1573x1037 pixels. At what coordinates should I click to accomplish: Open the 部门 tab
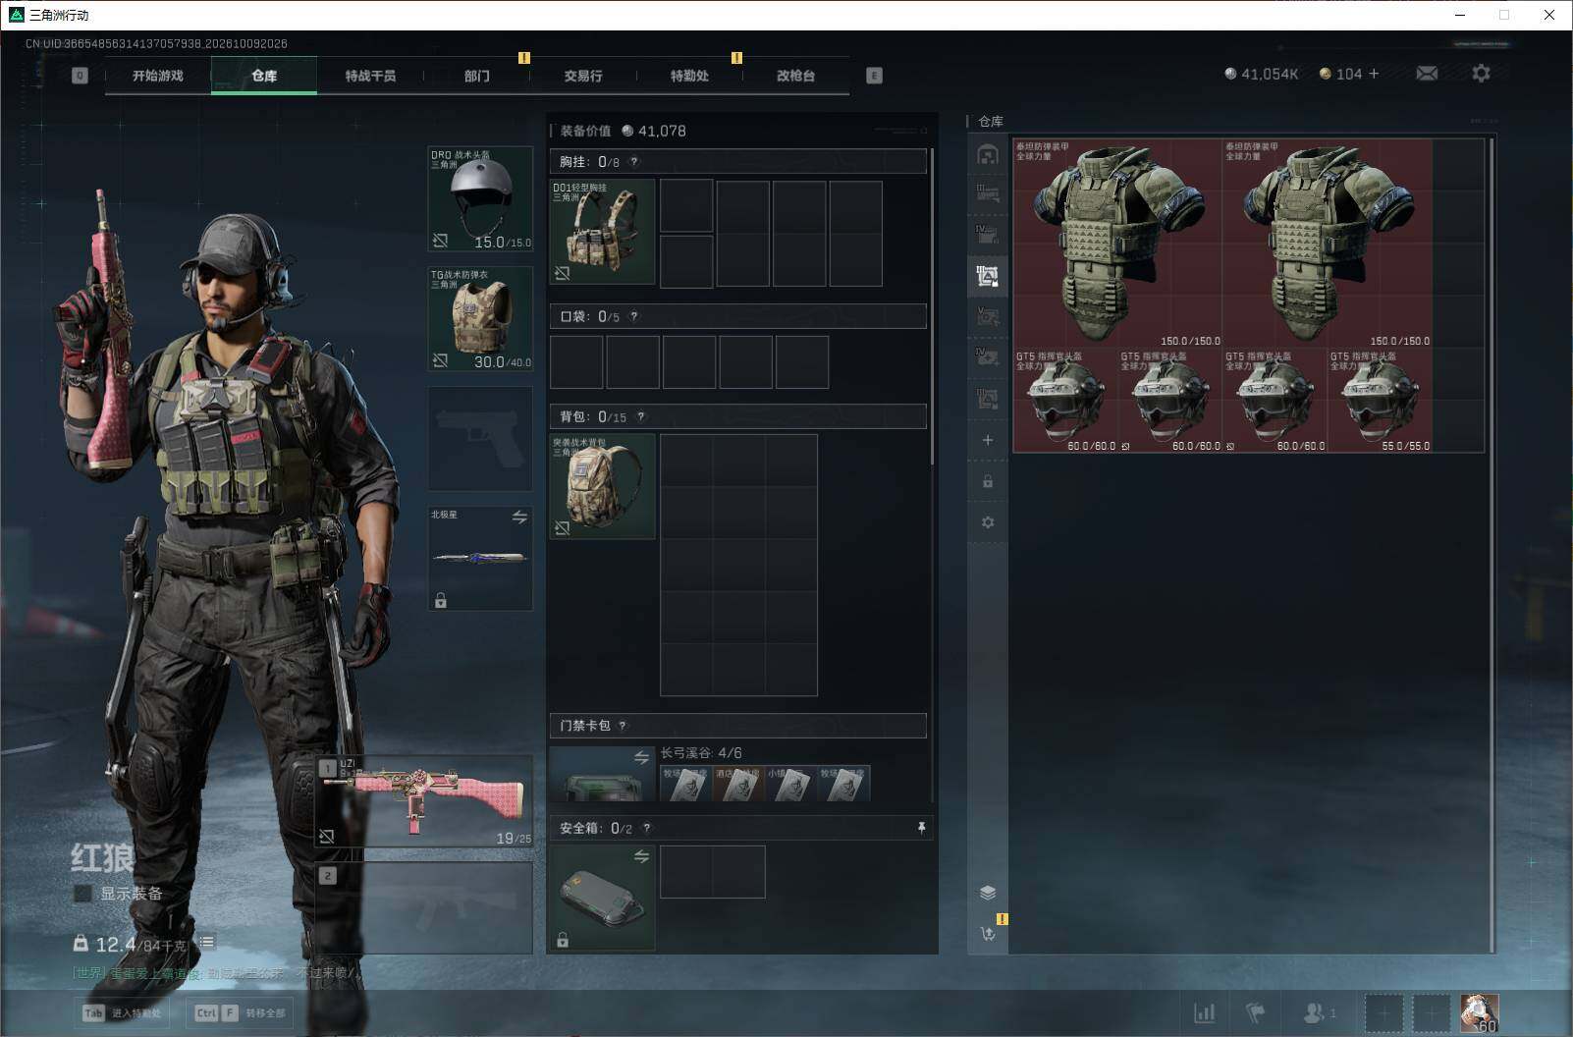point(477,76)
